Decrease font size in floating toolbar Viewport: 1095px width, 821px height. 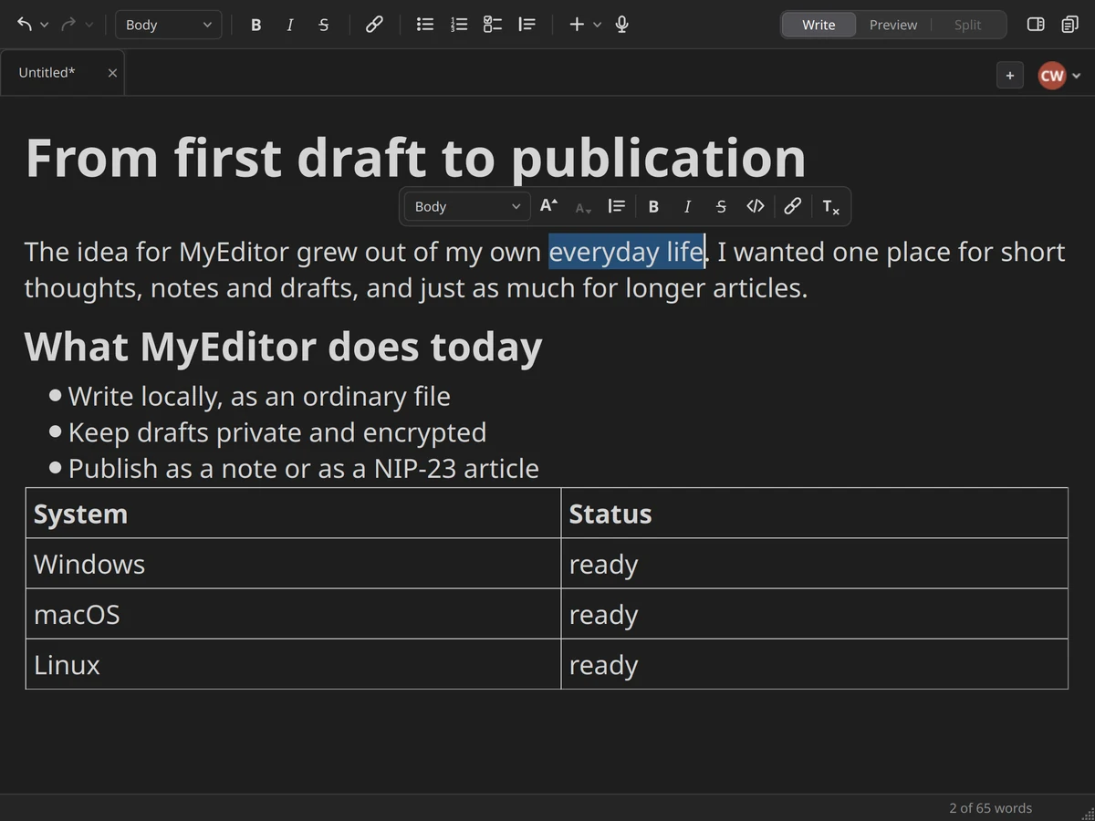tap(583, 207)
